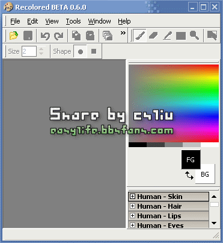Pick white from the grayscale strip
The height and width of the screenshot is (243, 223).
tap(210, 145)
